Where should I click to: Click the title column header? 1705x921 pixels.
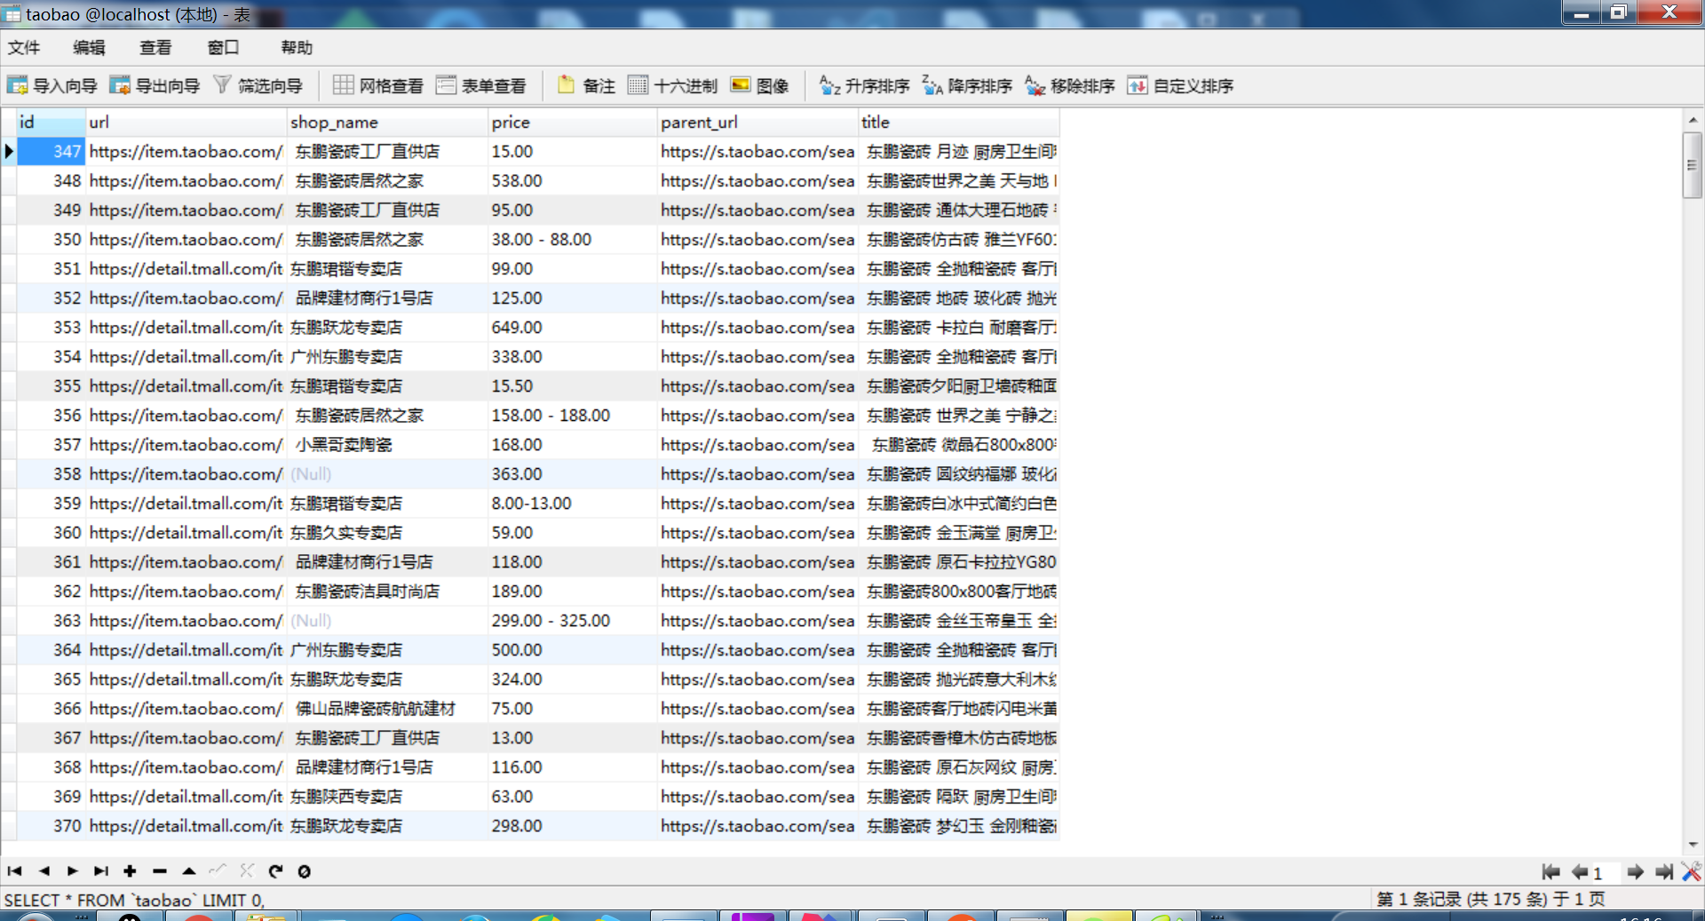(959, 122)
